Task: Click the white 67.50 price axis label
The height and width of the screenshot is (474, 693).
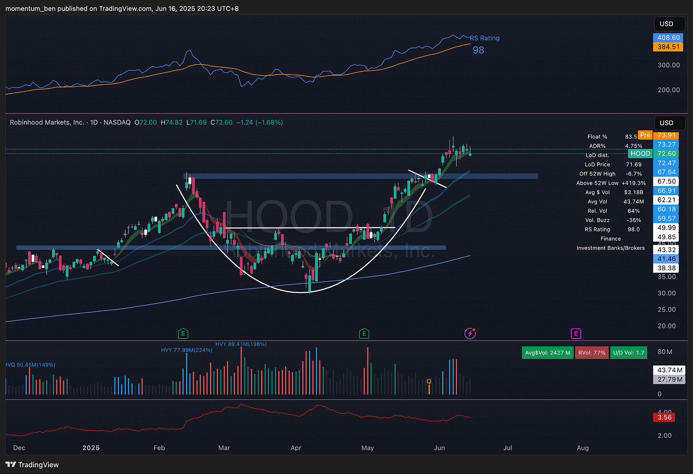Action: (x=666, y=181)
